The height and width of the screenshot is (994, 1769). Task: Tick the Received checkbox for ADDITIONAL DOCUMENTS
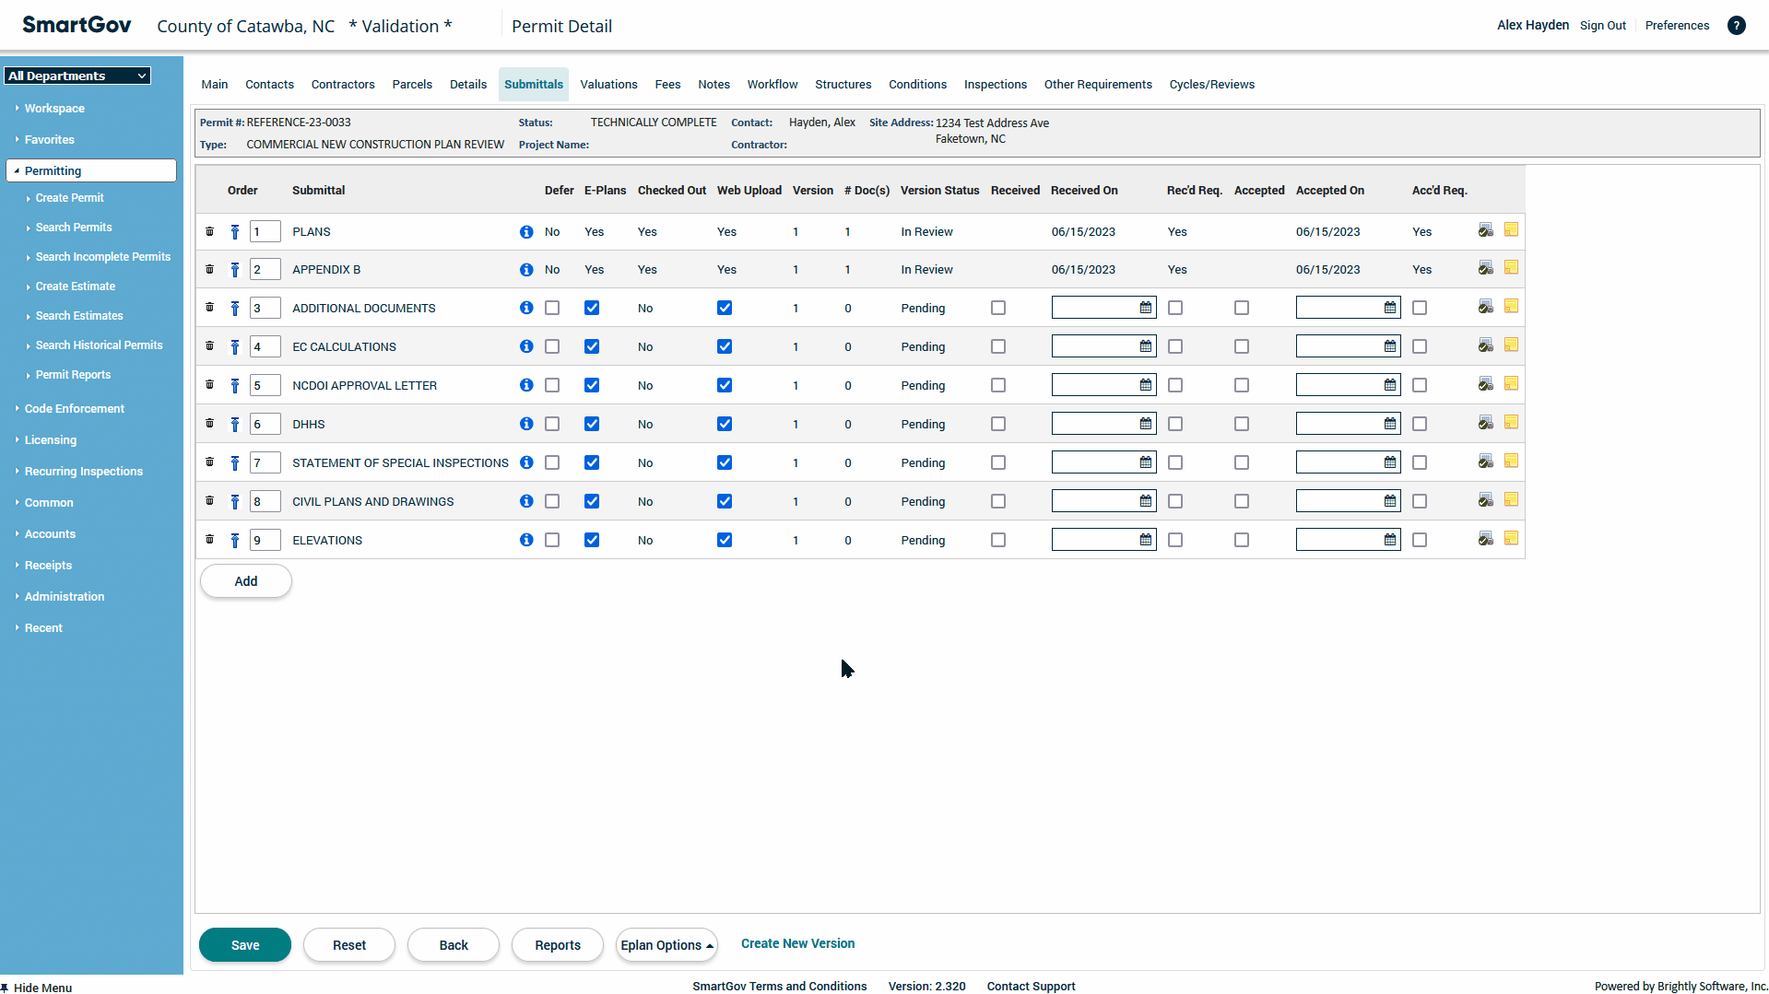(x=998, y=308)
